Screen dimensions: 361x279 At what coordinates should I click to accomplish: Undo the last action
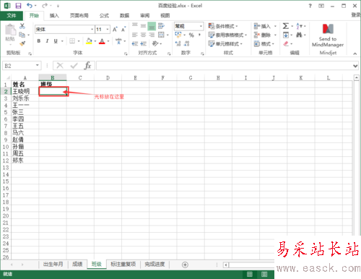pos(30,6)
